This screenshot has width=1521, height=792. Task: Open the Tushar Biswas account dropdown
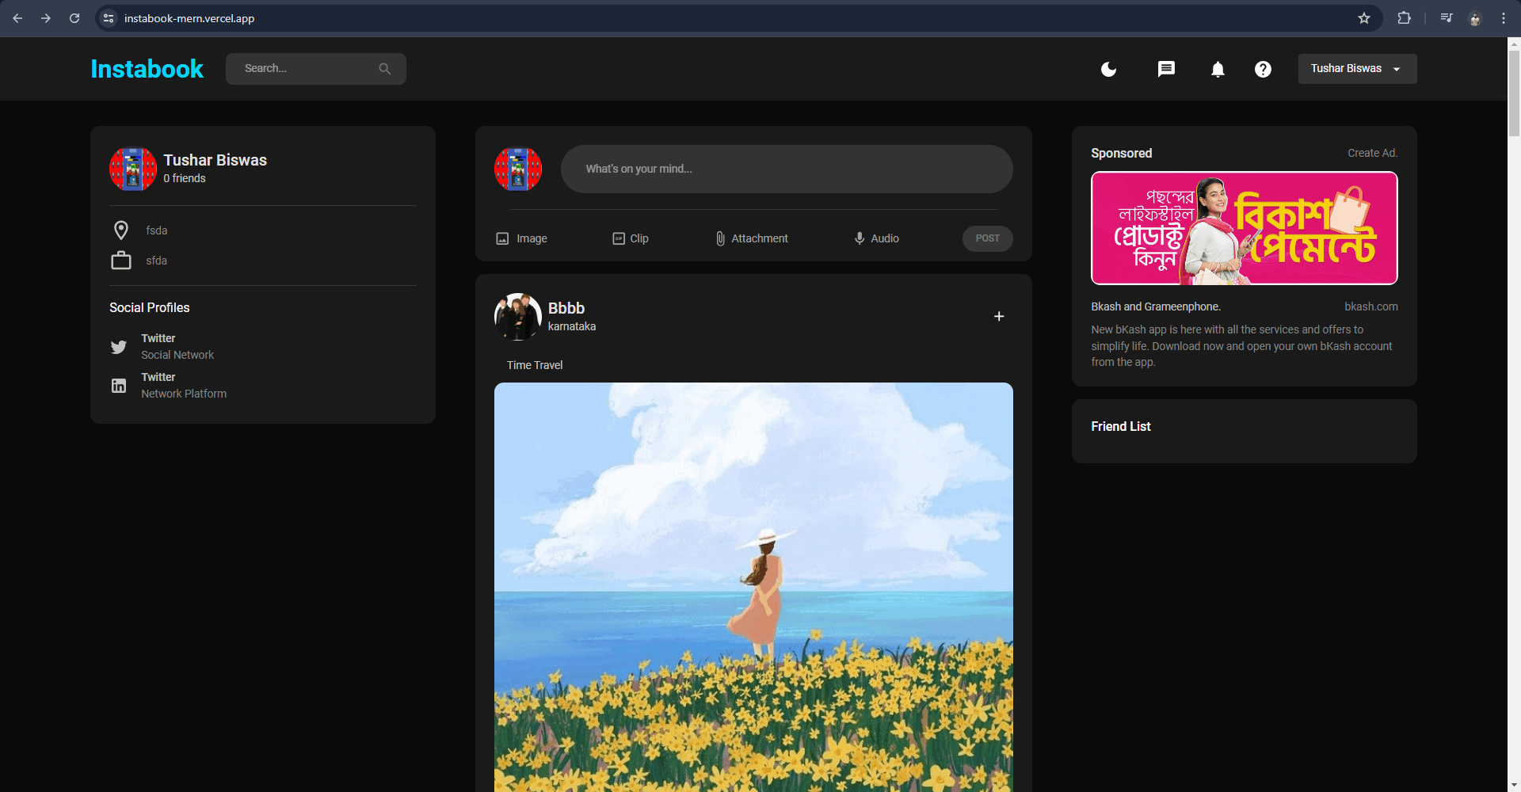[1356, 68]
